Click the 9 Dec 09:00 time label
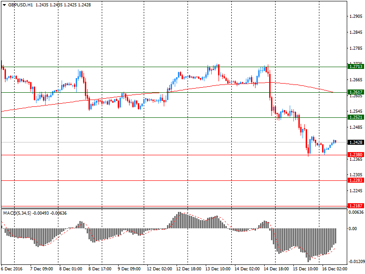The image size is (365, 274). [129, 269]
